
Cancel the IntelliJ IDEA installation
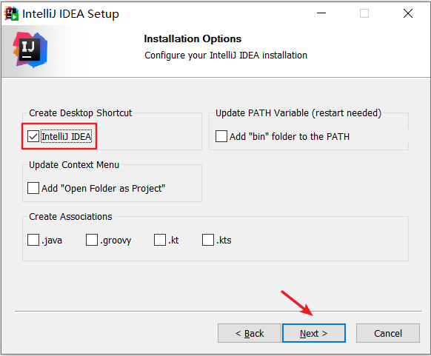[x=388, y=333]
